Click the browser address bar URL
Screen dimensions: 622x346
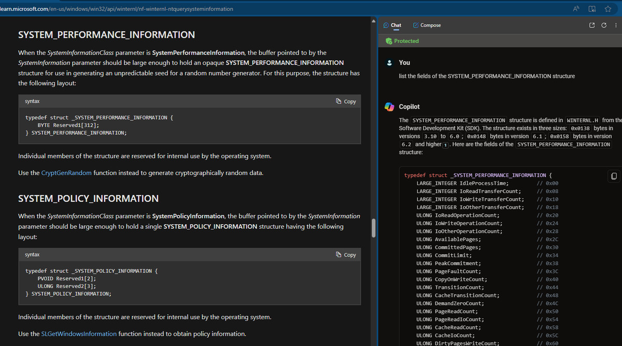(117, 9)
